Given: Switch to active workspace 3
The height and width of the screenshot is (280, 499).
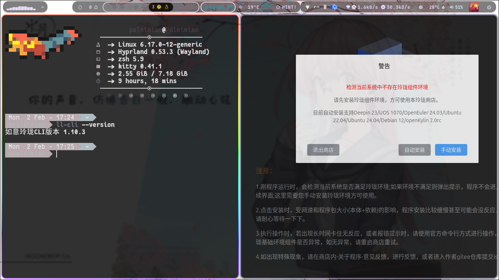Looking at the screenshot, I should [161, 7].
